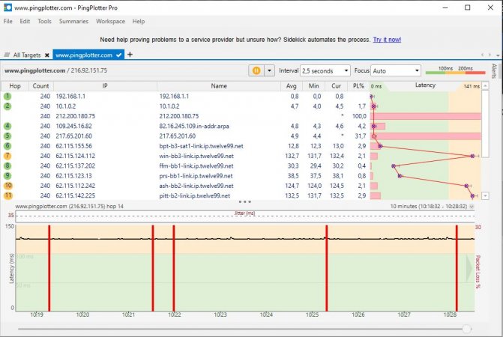Screen dimensions: 503x337
Task: Select hop 2 green circle icon
Action: point(7,106)
